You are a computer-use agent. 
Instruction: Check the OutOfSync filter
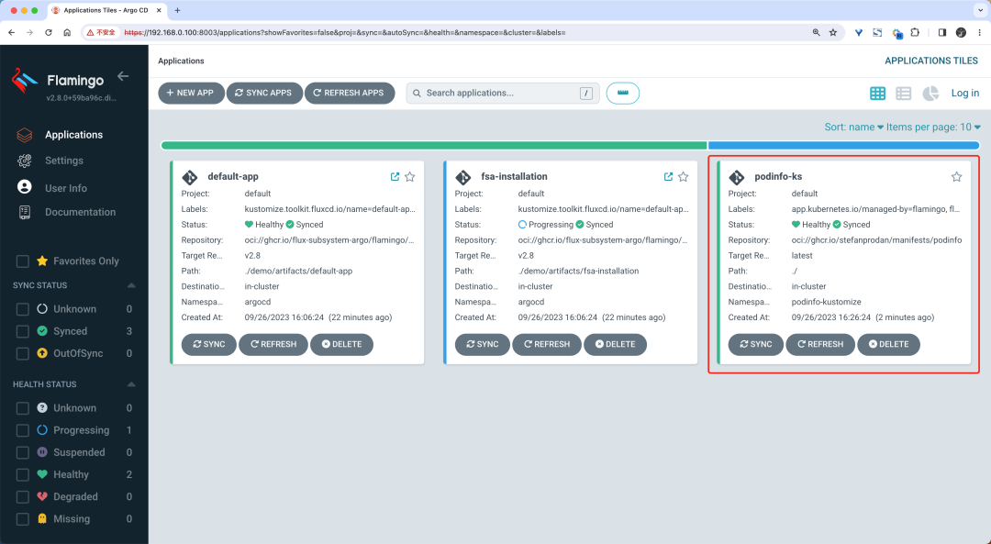tap(23, 353)
